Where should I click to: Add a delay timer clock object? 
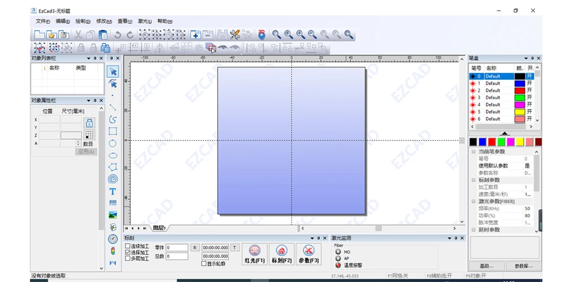[x=113, y=239]
